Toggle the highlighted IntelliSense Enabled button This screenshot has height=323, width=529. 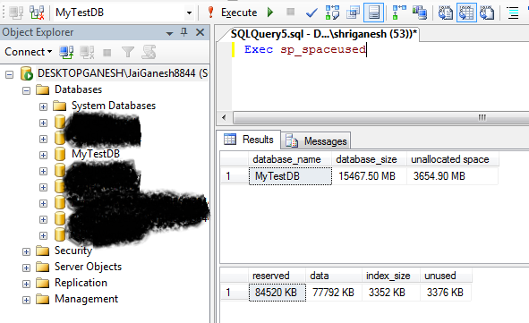coord(374,13)
